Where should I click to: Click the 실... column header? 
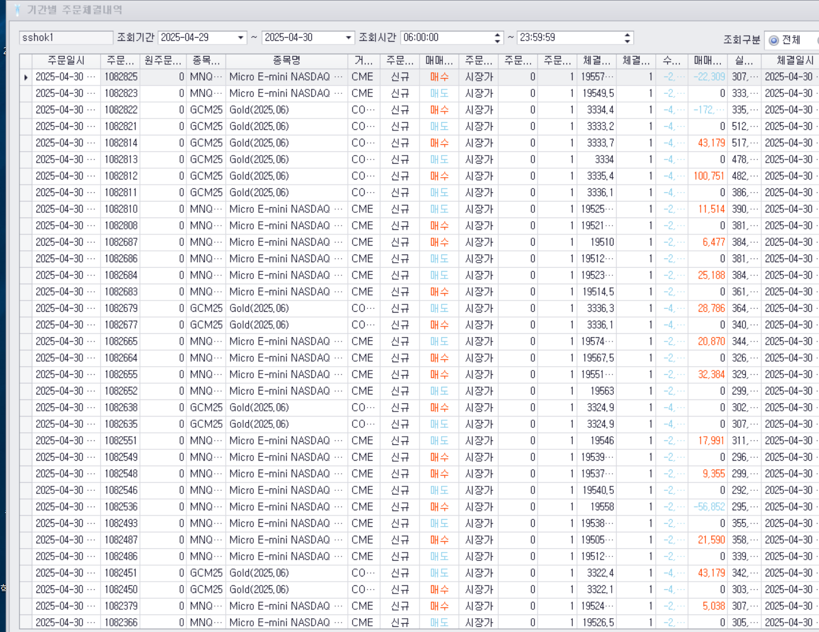[744, 60]
